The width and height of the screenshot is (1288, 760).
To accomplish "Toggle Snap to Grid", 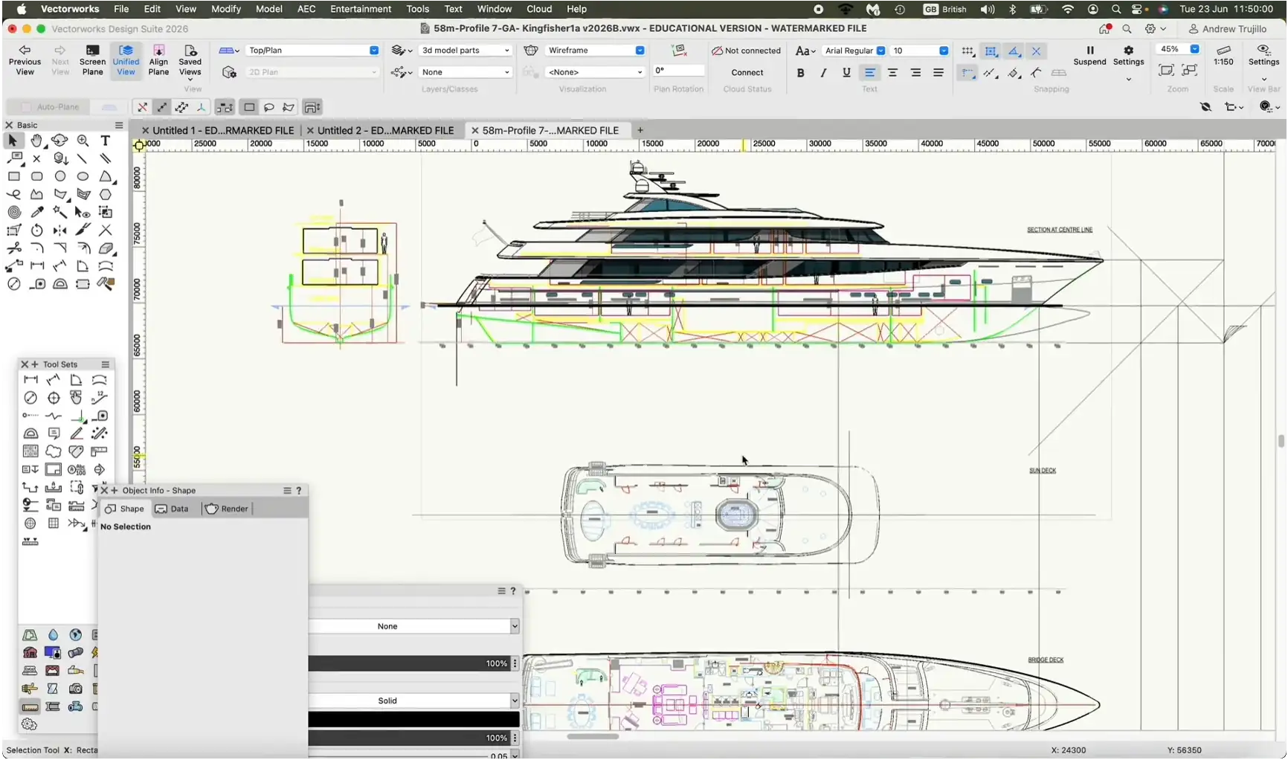I will [967, 51].
